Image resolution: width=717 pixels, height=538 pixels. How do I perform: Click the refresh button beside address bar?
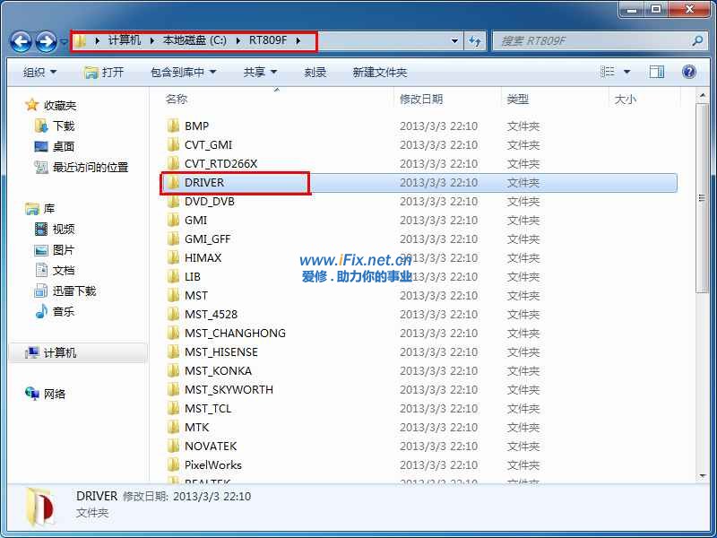tap(475, 41)
